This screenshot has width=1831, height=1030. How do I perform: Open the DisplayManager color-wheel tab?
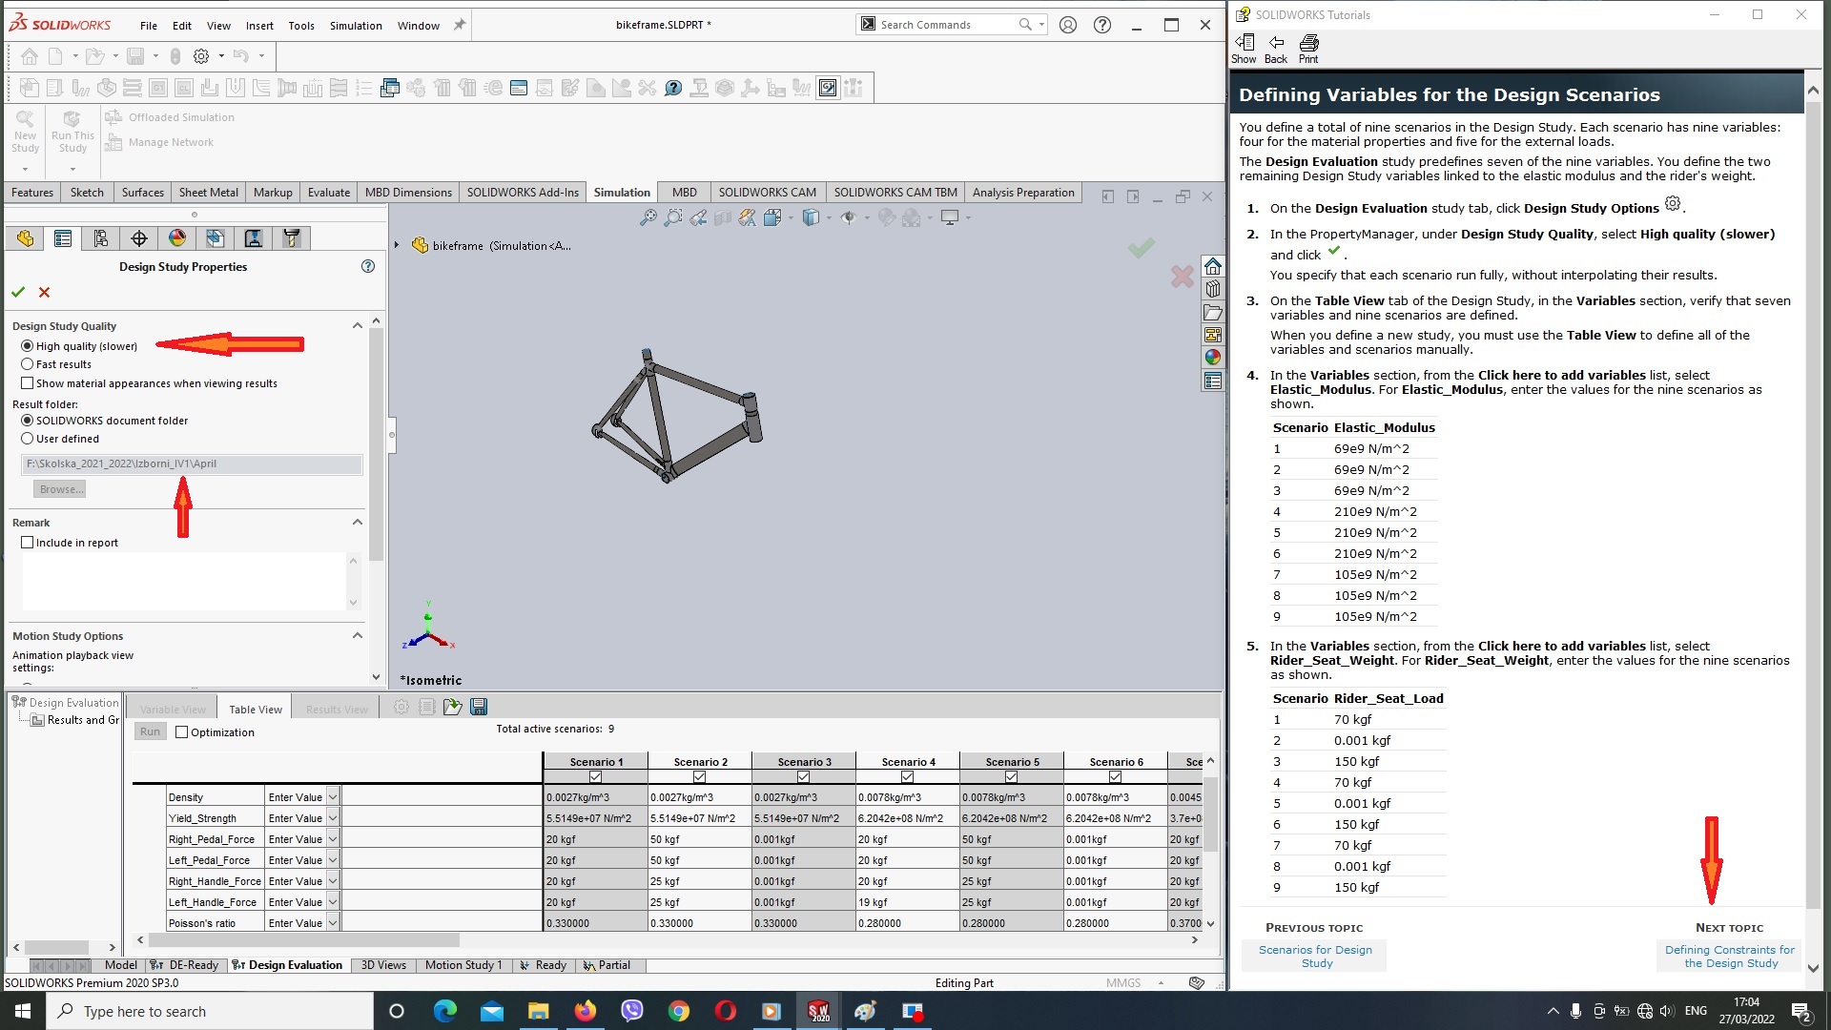[x=177, y=238]
